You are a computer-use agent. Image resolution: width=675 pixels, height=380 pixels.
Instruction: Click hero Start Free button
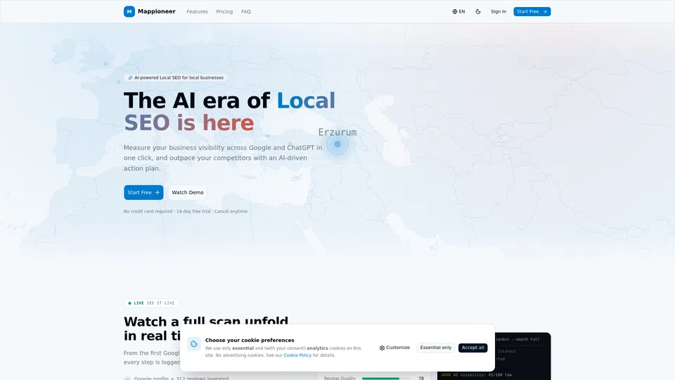(x=143, y=193)
